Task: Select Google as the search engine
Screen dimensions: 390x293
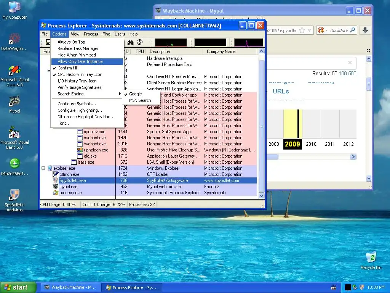Action: pos(141,94)
